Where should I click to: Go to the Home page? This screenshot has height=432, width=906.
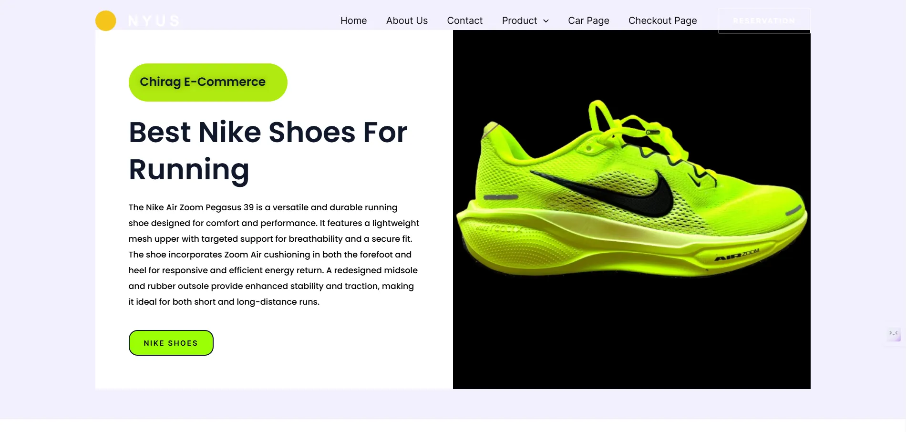[x=353, y=21]
